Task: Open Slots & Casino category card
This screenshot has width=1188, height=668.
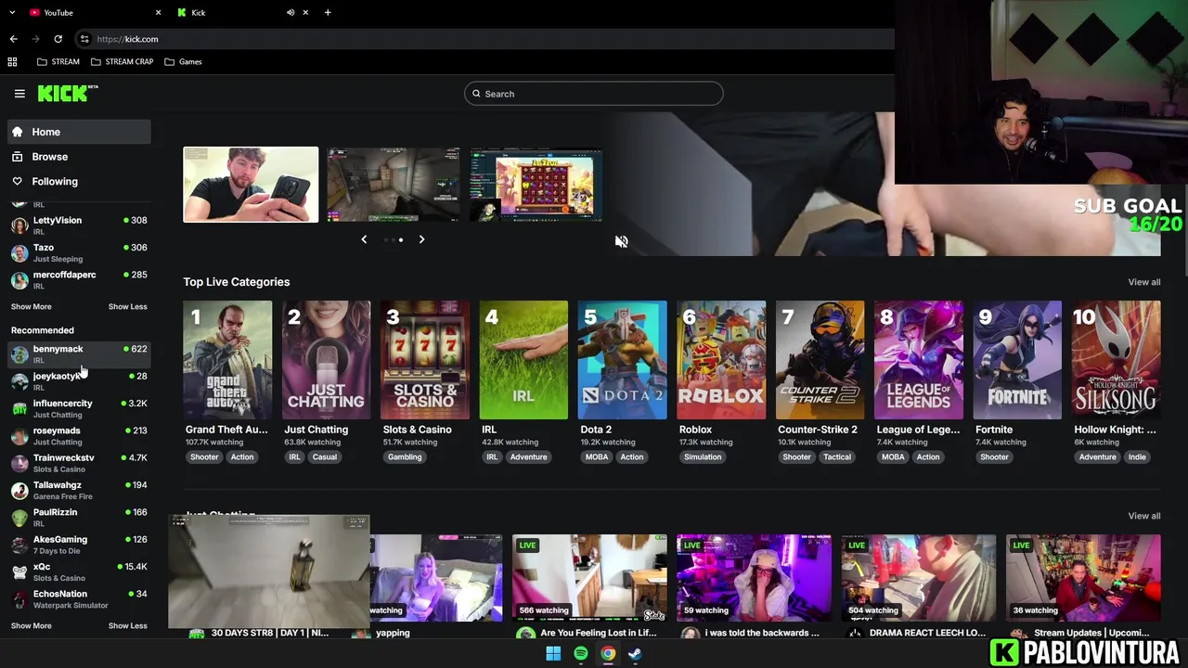Action: pyautogui.click(x=425, y=360)
